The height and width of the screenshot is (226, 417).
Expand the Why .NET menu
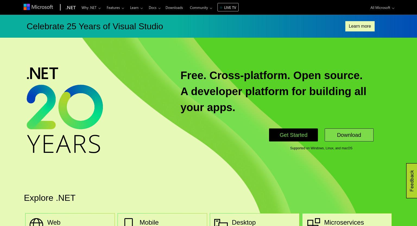pos(91,8)
